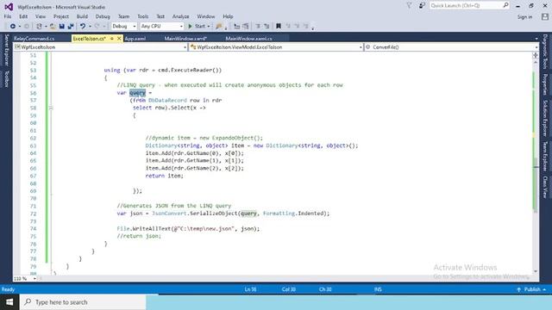Open the Team menu
Screen dimensions: 552x310
(123, 16)
